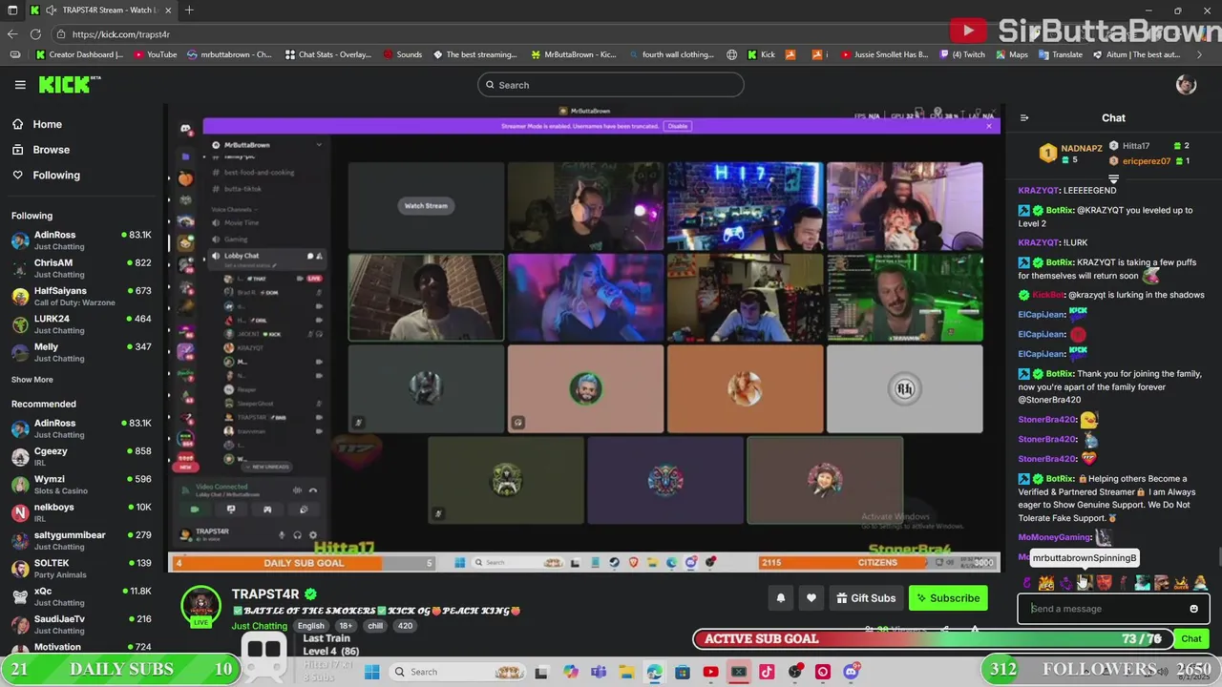The height and width of the screenshot is (687, 1222).
Task: Open ChrisAM channel in Following list
Action: [x=82, y=268]
